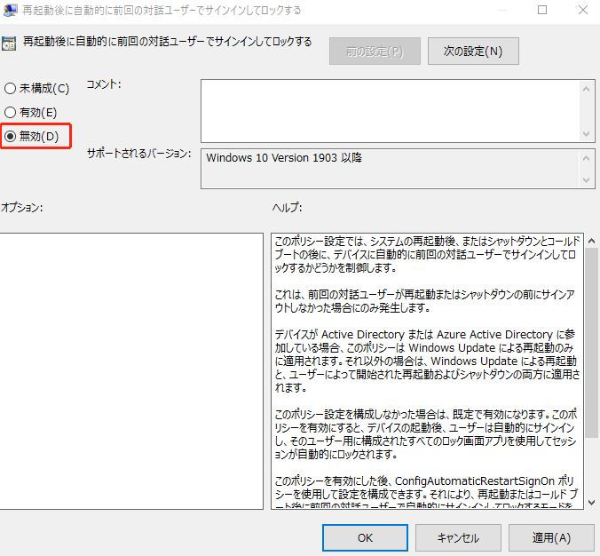Click the window icon in the title bar
The height and width of the screenshot is (556, 600).
[9, 10]
